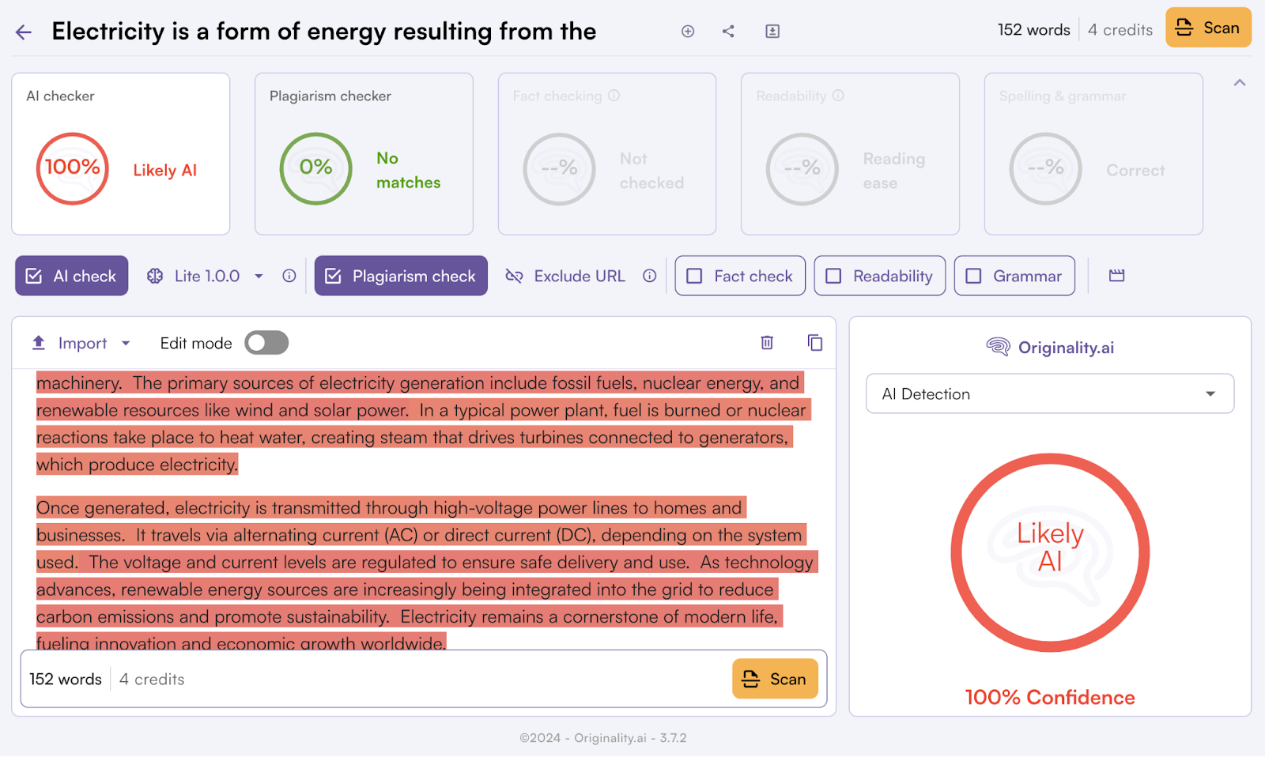This screenshot has width=1265, height=757.
Task: Click the info icon beside Exclude URL
Action: (650, 276)
